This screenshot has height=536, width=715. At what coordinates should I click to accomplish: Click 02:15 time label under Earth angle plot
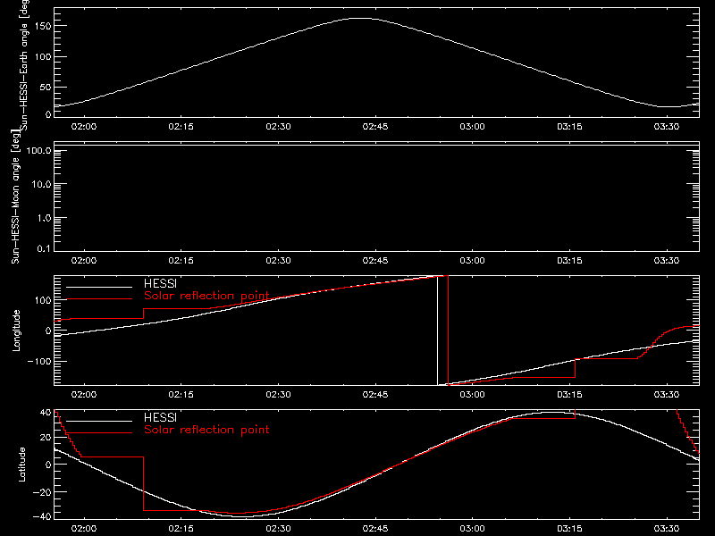(181, 127)
